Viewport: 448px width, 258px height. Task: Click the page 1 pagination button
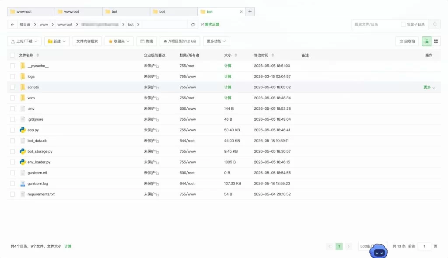pos(339,246)
